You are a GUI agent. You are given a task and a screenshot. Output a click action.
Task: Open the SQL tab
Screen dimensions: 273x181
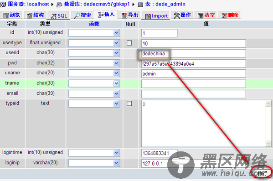59,16
